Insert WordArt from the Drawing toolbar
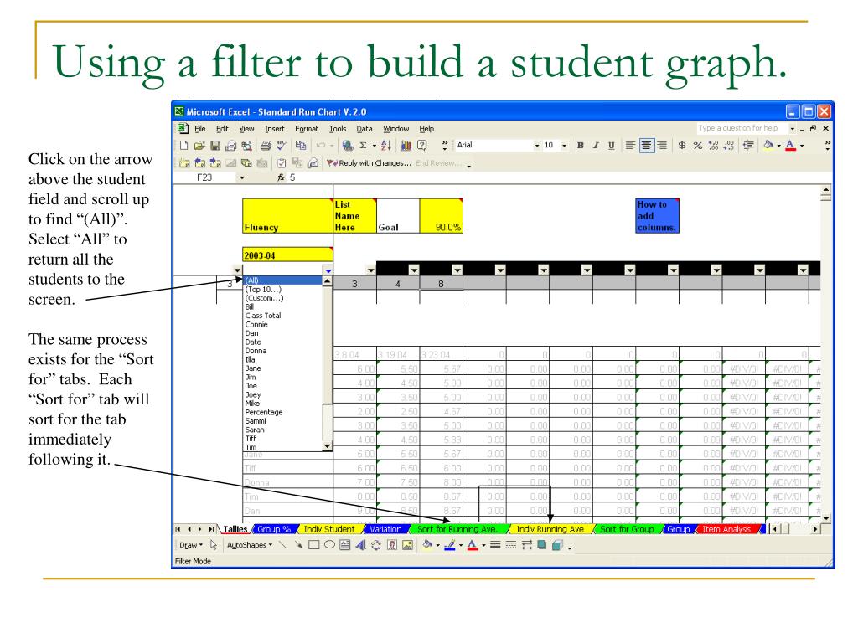The height and width of the screenshot is (643, 858). (x=360, y=545)
